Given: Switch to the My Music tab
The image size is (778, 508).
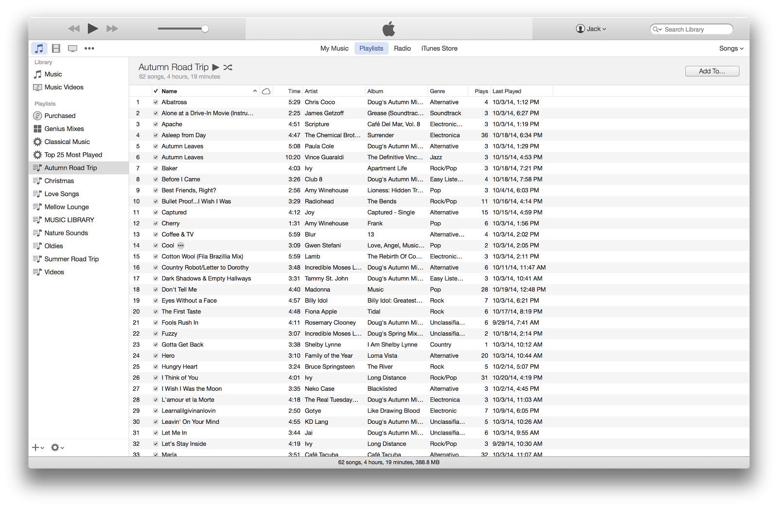Looking at the screenshot, I should 335,48.
